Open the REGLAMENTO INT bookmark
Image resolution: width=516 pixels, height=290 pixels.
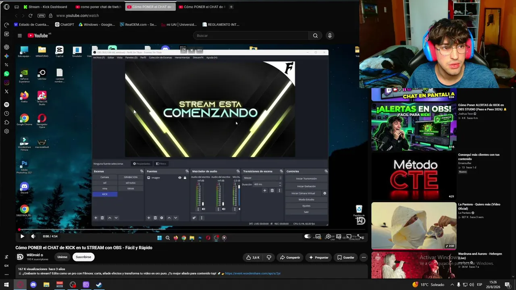click(x=221, y=25)
